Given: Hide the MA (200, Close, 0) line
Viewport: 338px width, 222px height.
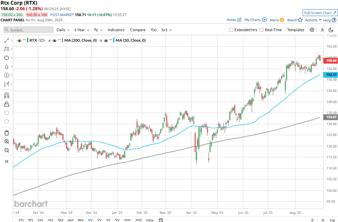Looking at the screenshot, I should pyautogui.click(x=54, y=41).
